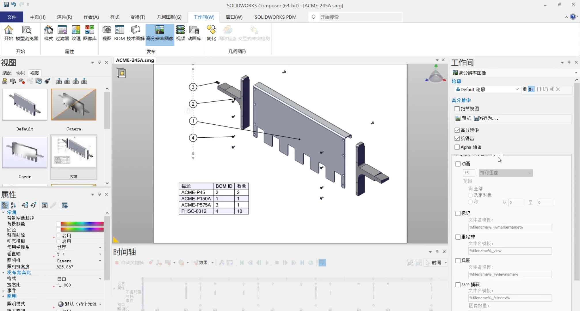Click the delete profile X icon
580x311 pixels.
558,89
